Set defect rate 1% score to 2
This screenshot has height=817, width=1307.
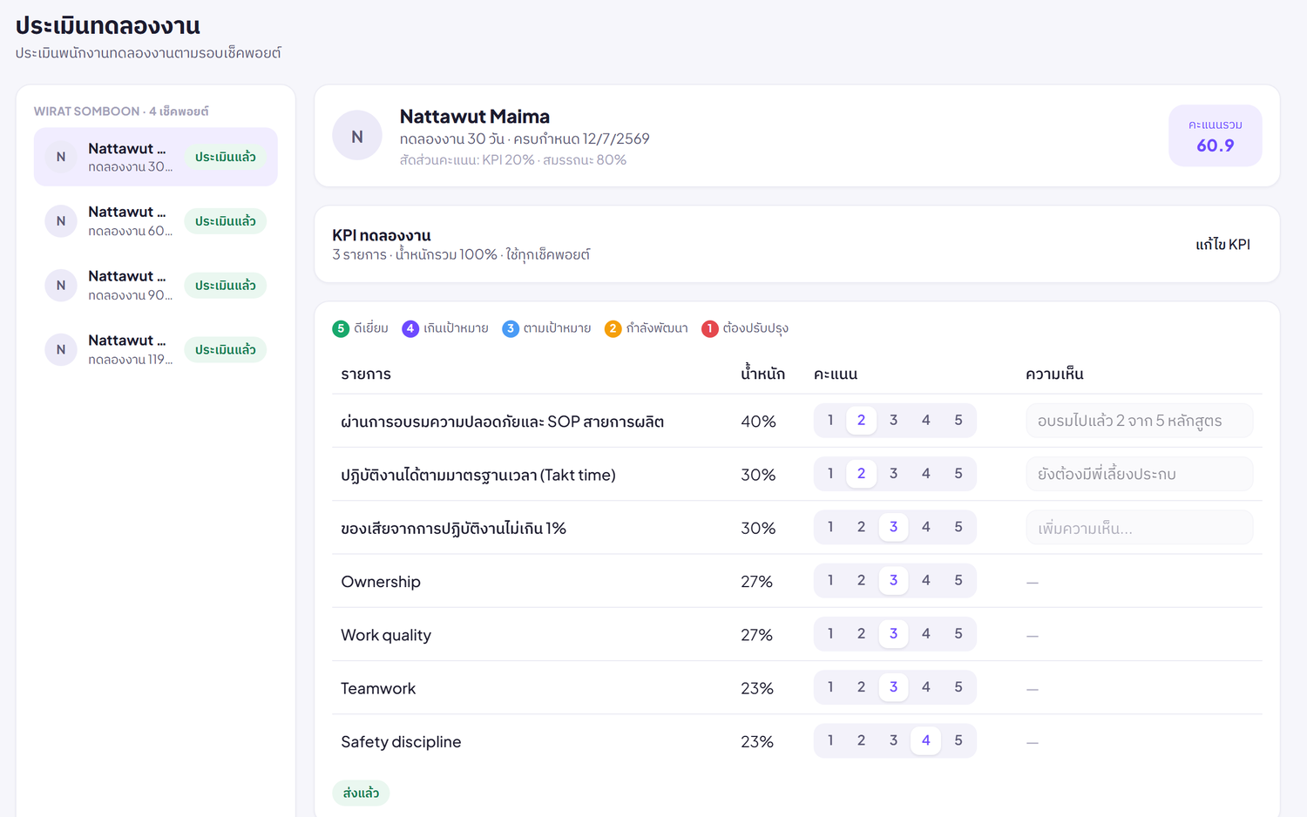coord(861,527)
